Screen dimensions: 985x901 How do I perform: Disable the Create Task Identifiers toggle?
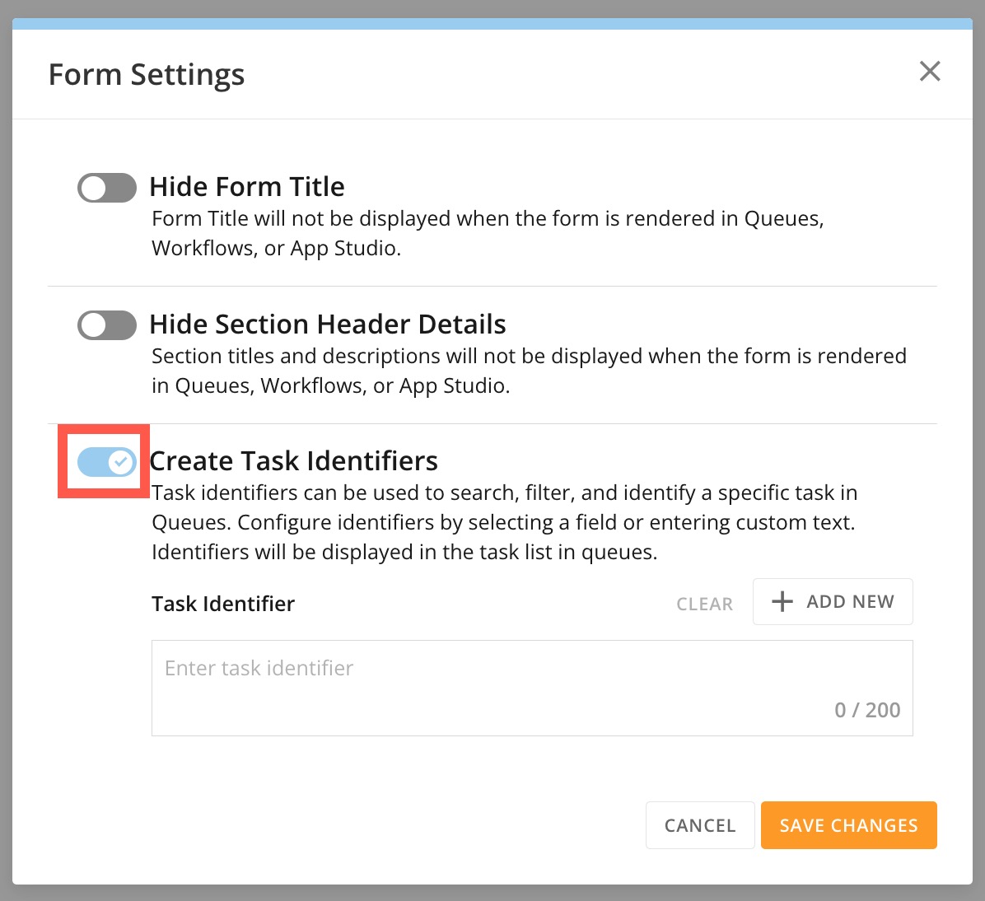(x=107, y=462)
